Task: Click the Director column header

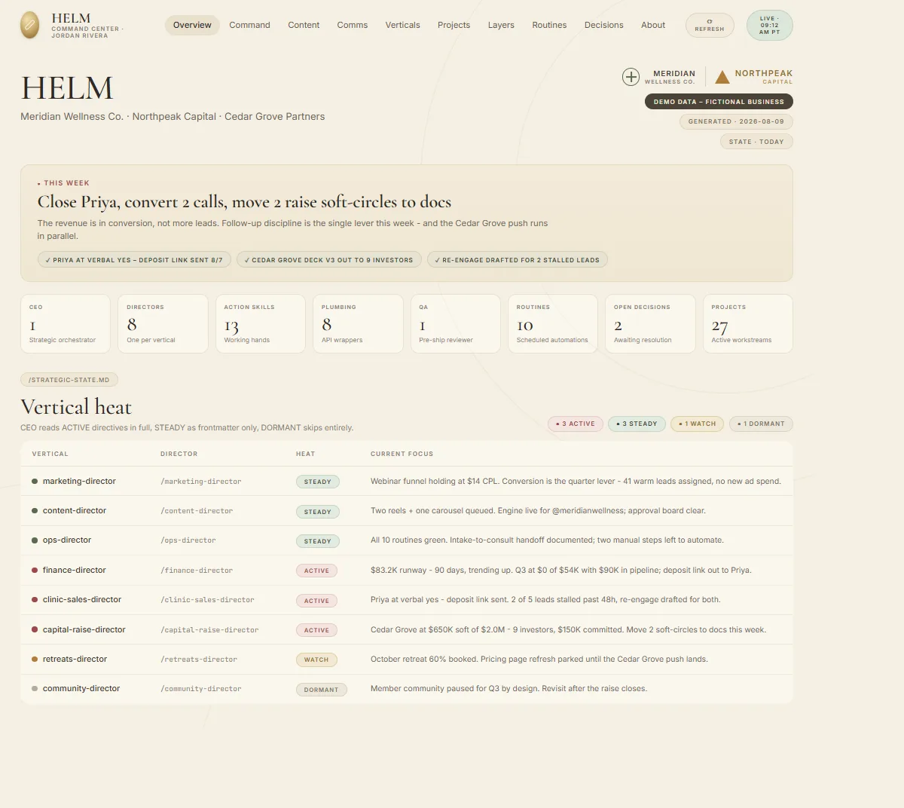Action: (x=179, y=454)
